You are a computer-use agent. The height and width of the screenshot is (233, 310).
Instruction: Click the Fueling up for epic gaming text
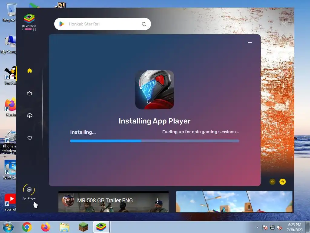pos(201,132)
